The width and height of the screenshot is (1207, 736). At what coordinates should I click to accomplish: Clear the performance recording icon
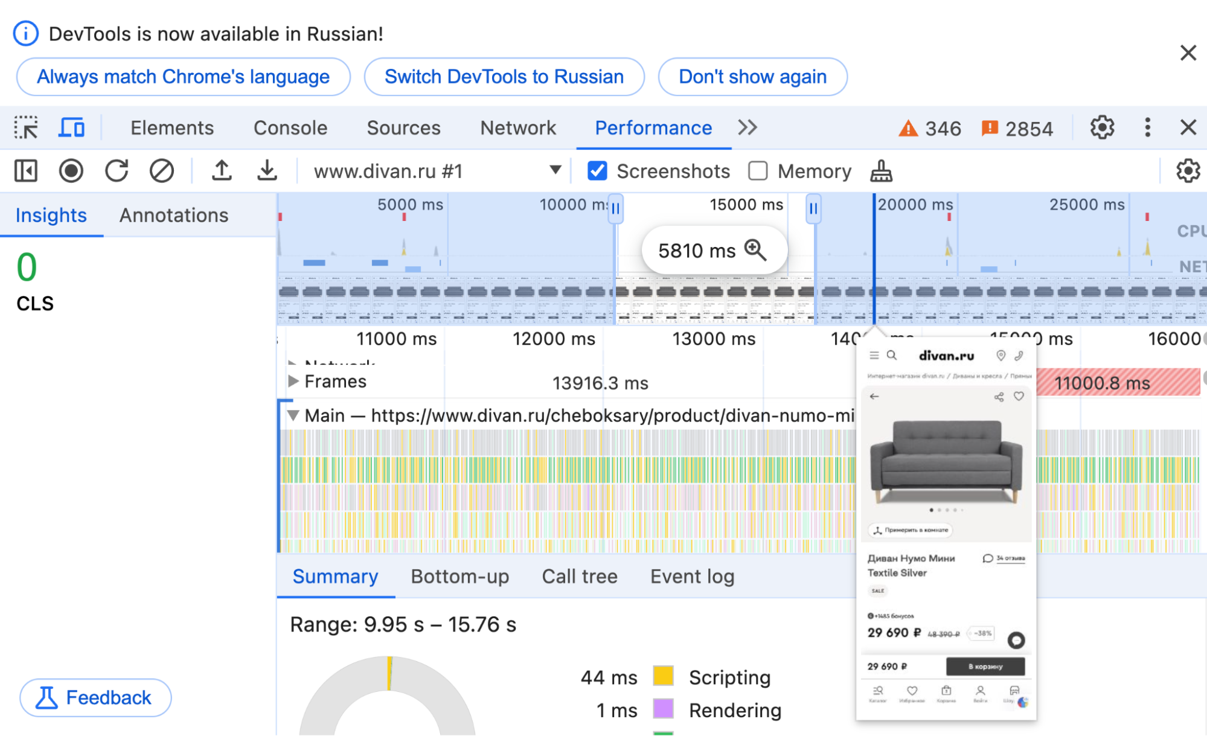162,171
